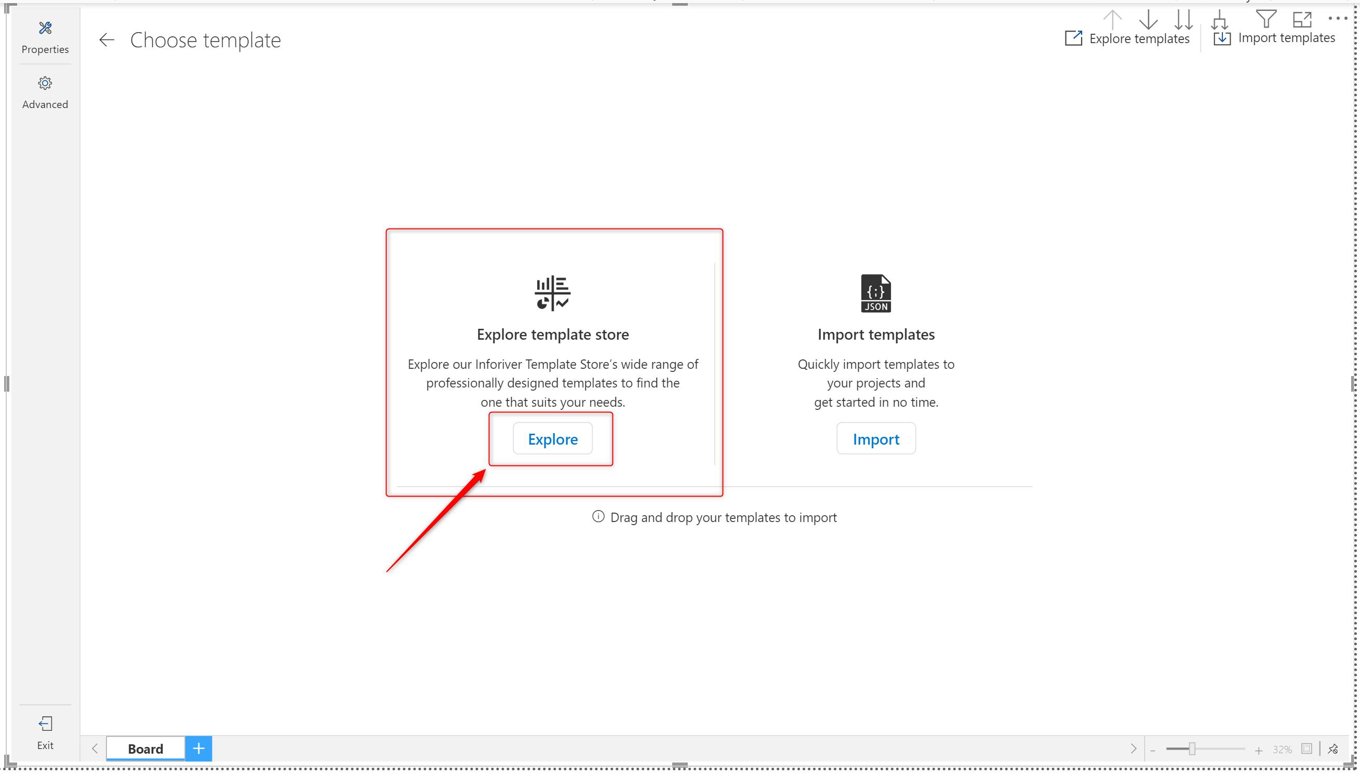This screenshot has height=776, width=1360.
Task: Click go to next level arrows
Action: 1183,19
